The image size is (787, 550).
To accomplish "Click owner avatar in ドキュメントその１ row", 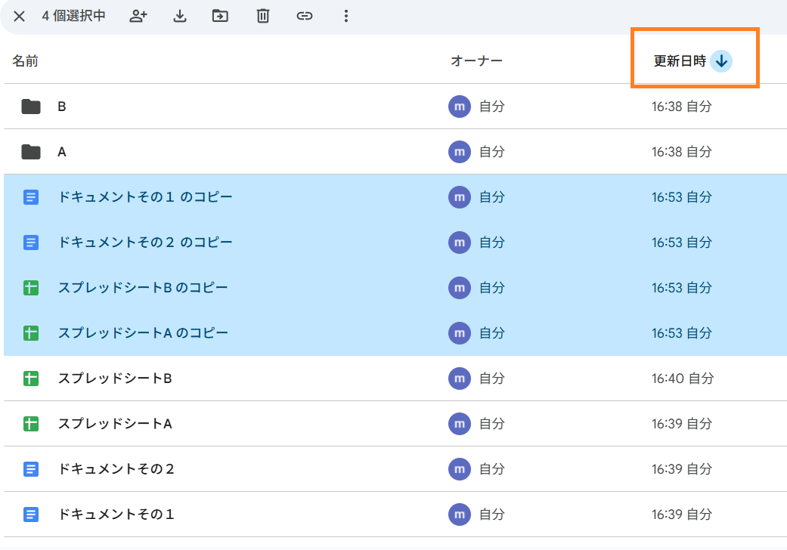I will click(459, 514).
